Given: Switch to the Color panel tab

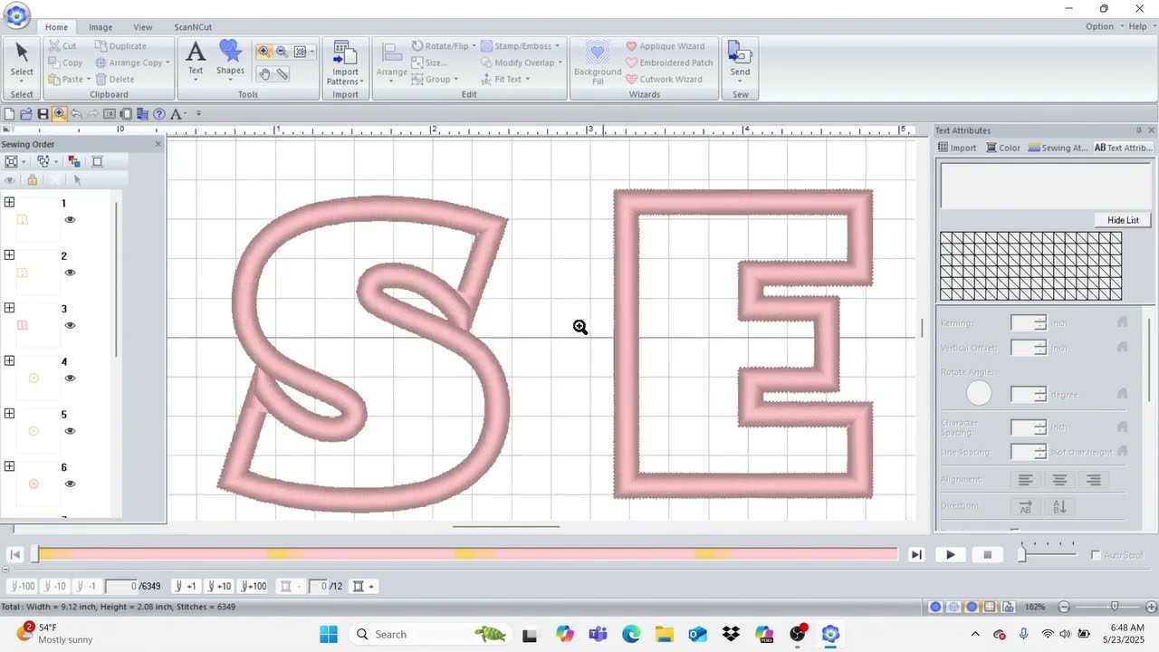Looking at the screenshot, I should 1003,148.
